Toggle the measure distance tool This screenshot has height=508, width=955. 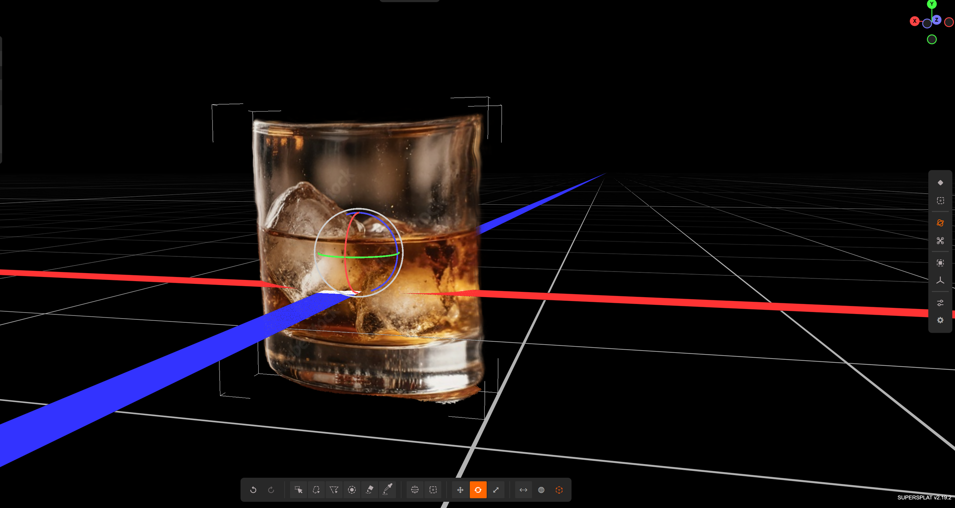coord(523,490)
